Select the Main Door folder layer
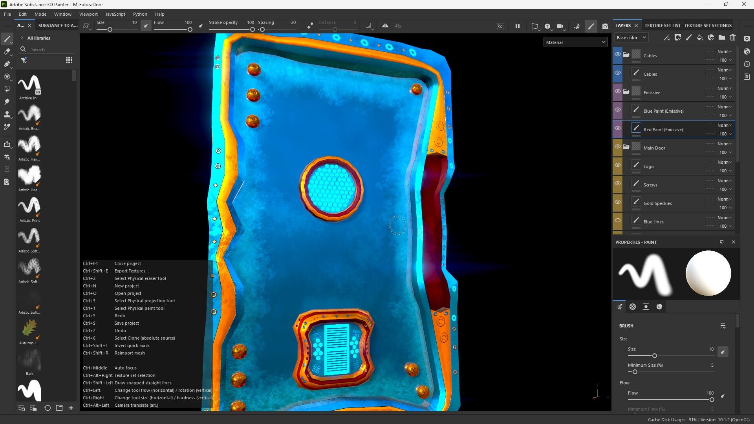This screenshot has width=754, height=424. tap(654, 148)
